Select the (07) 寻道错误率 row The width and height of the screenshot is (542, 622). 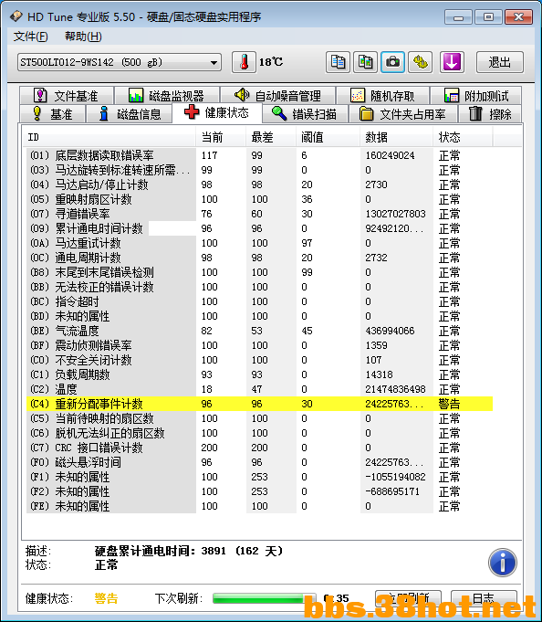coord(259,214)
